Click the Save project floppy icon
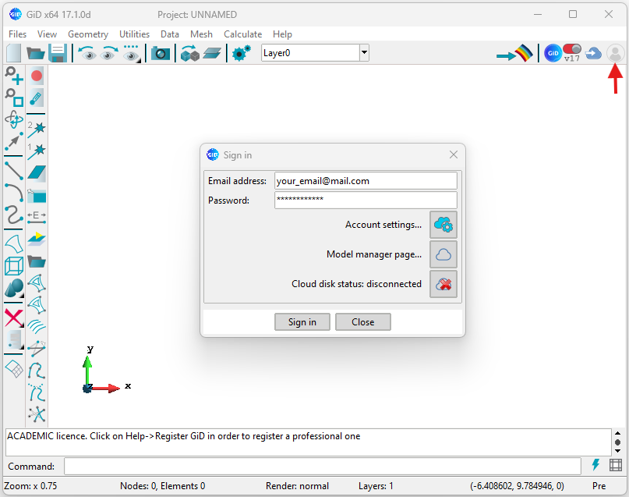The width and height of the screenshot is (629, 497). (58, 53)
